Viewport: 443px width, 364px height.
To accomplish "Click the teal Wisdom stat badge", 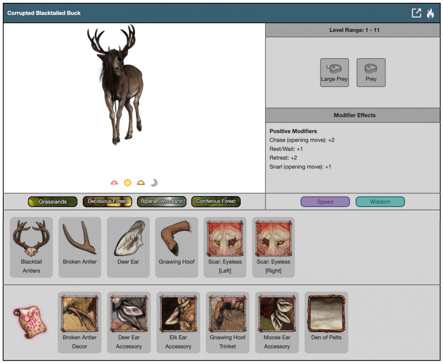I will pos(380,202).
